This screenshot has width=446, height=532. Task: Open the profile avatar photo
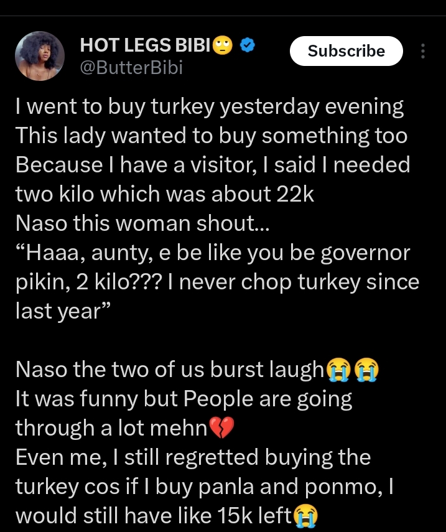40,56
